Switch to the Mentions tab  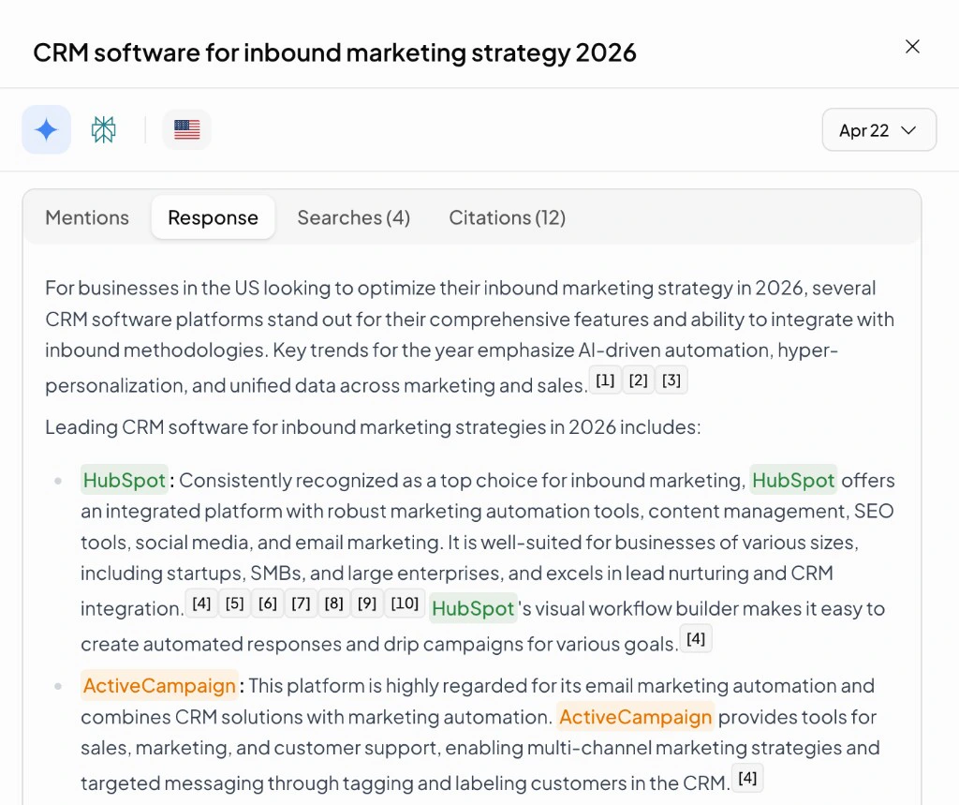[x=87, y=217]
